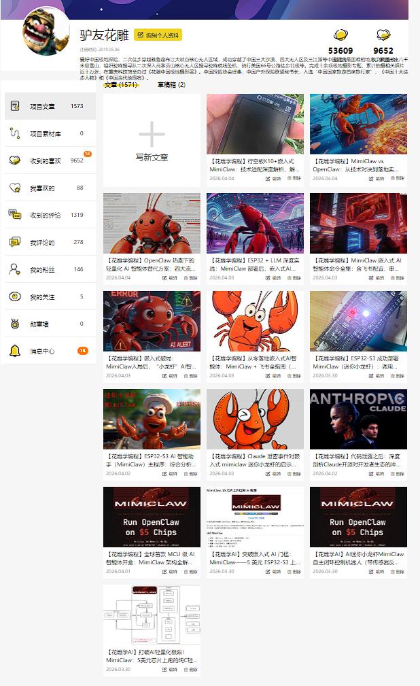Click the heart icon above 9652
Screen dimensions: 420x686
coord(383,35)
